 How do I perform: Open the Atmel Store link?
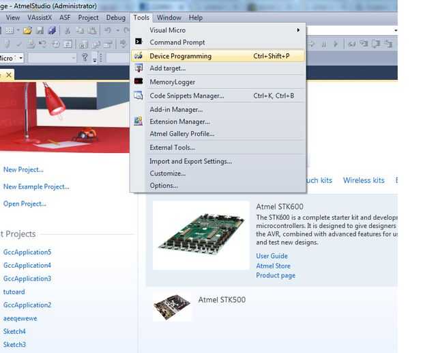coord(273,266)
